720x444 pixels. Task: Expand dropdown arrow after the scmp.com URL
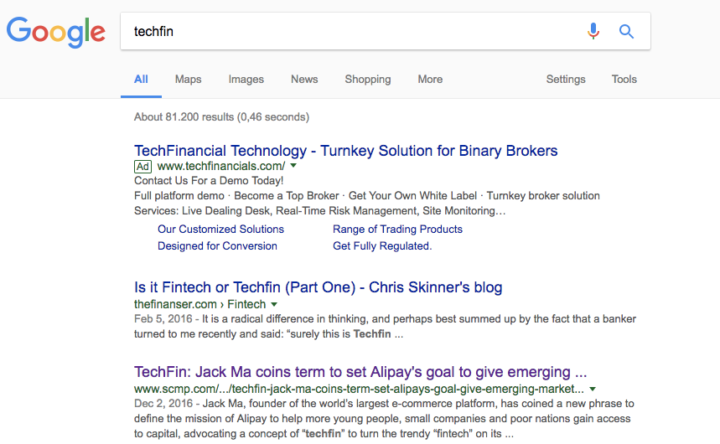(x=593, y=389)
